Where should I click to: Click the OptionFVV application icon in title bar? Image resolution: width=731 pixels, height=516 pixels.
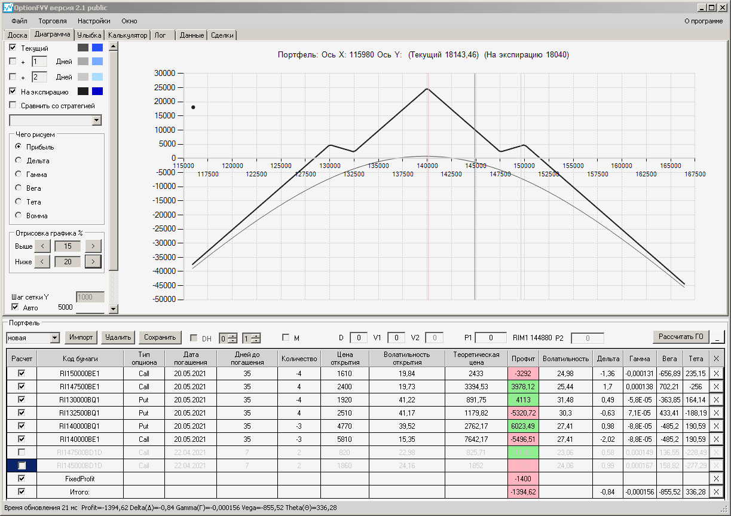click(7, 8)
